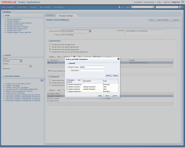Click Save and Close button
Viewport: 185px width, 148px height.
[x=163, y=20]
